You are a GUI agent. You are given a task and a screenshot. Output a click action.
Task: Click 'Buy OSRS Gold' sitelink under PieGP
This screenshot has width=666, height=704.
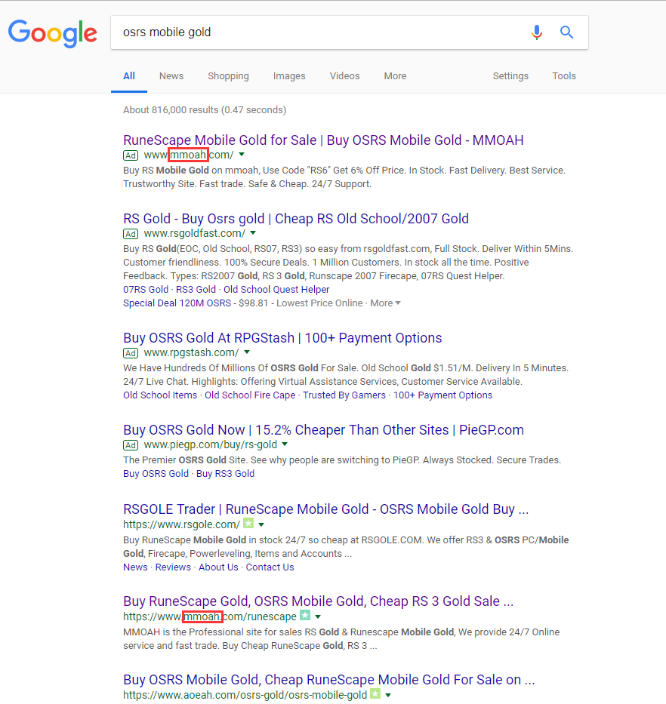[156, 474]
